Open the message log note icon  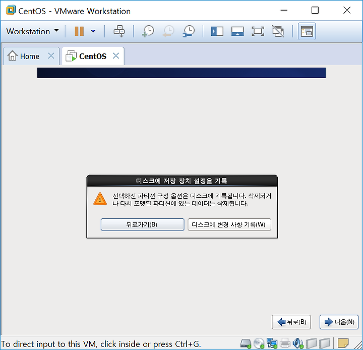click(x=343, y=343)
